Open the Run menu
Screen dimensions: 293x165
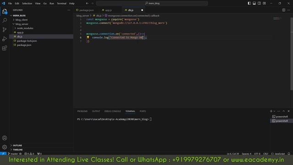pos(52,3)
